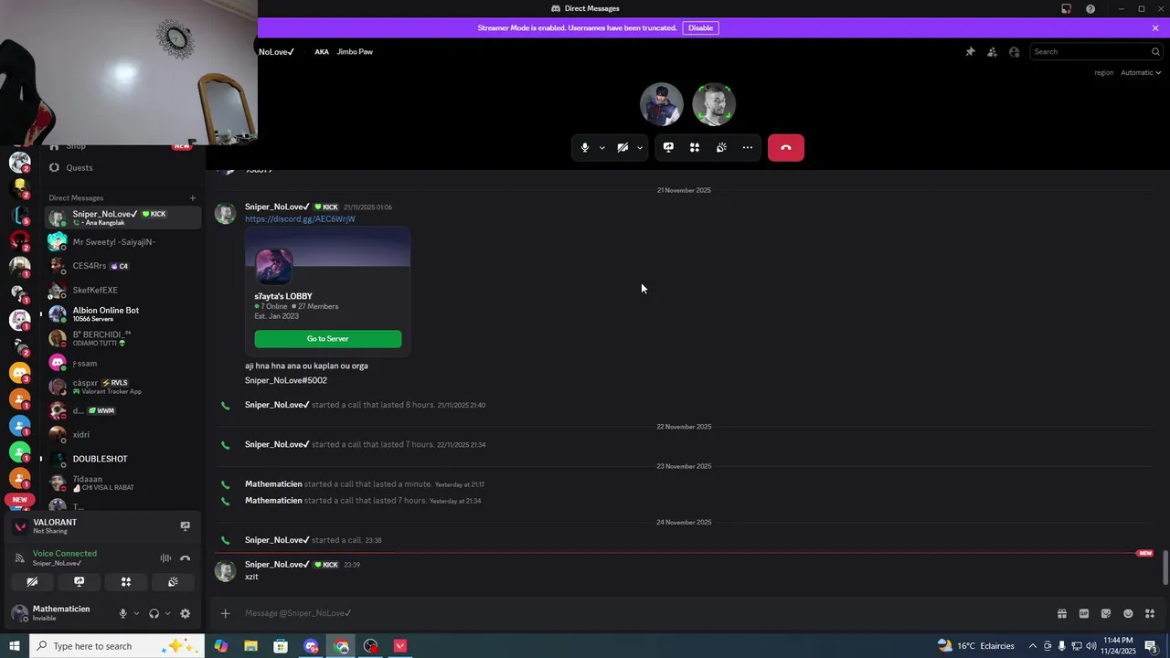The width and height of the screenshot is (1170, 658).
Task: Open Valorant from the taskbar
Action: coord(400,646)
